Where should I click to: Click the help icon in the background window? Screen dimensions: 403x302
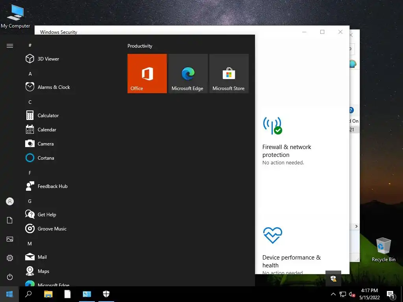click(351, 110)
